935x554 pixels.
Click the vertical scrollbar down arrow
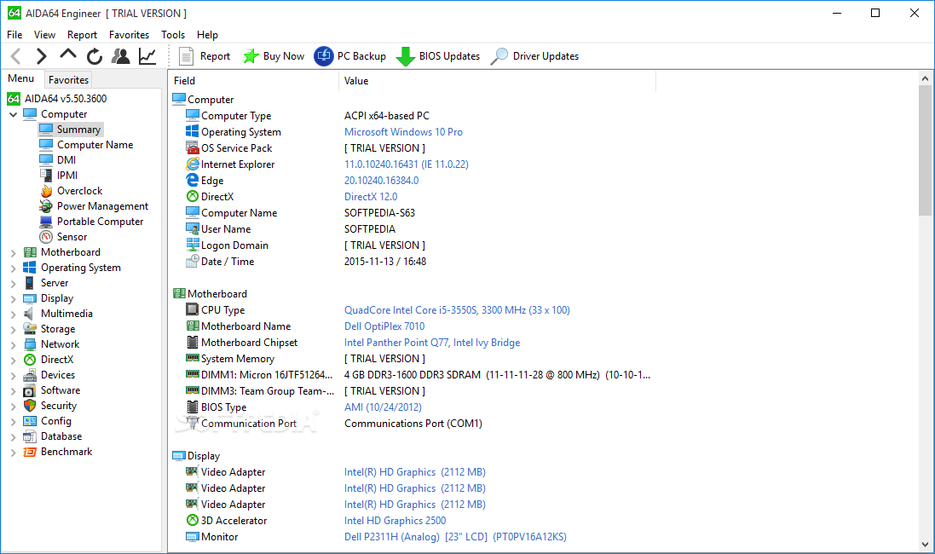pyautogui.click(x=925, y=545)
